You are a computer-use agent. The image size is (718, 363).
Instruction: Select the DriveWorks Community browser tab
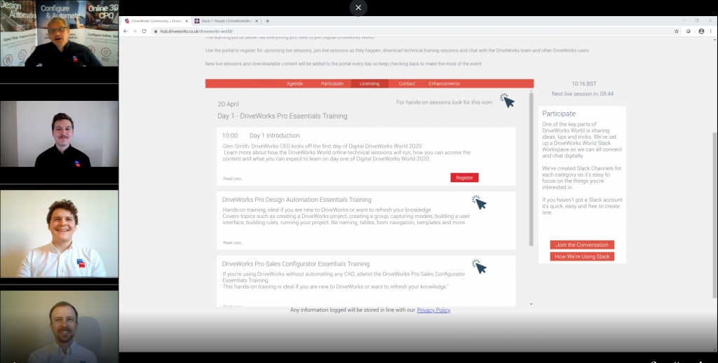156,21
